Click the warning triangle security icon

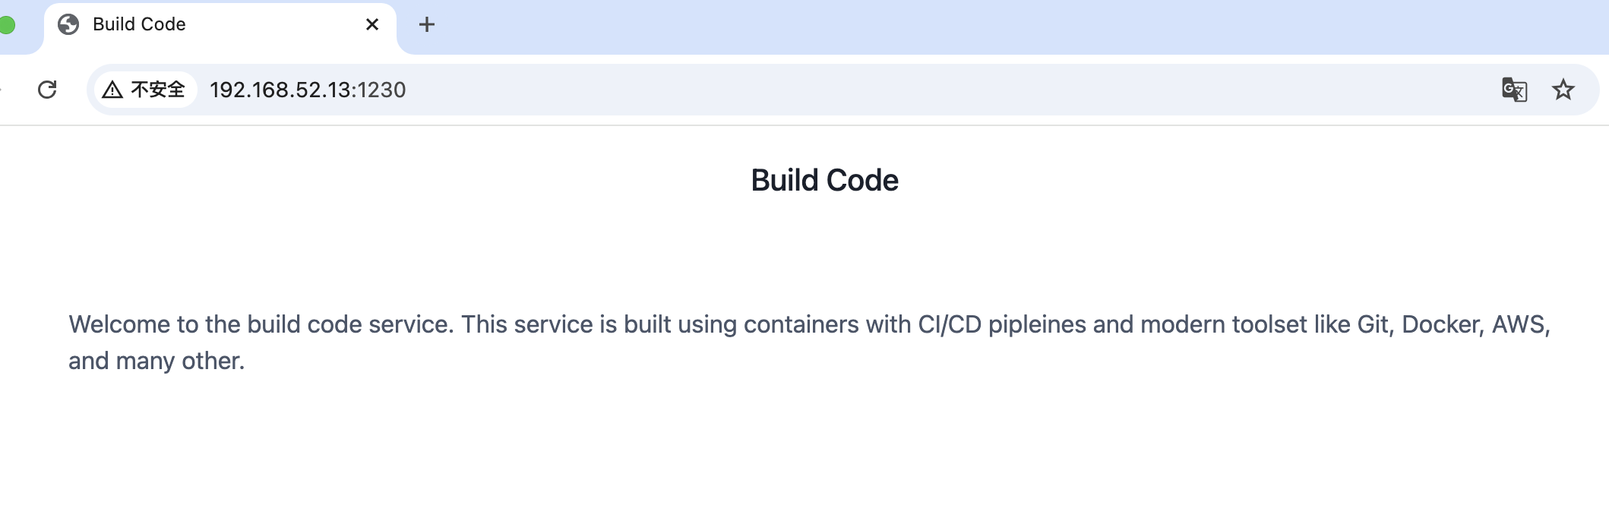tap(112, 90)
